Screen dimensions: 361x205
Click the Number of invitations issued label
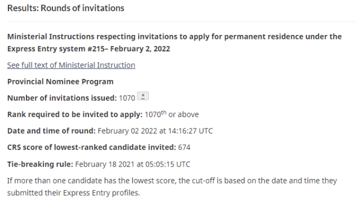click(x=62, y=98)
